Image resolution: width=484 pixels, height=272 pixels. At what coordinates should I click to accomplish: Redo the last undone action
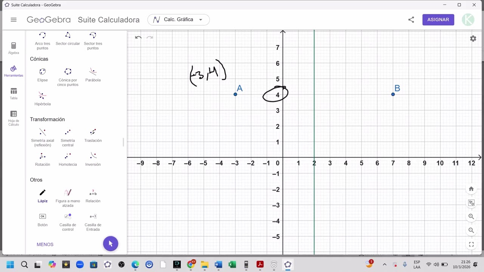click(150, 37)
